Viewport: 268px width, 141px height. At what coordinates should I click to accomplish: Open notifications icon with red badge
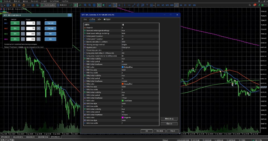(x=255, y=5)
